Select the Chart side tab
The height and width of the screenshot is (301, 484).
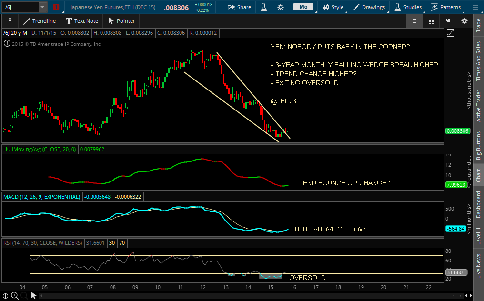tap(478, 175)
